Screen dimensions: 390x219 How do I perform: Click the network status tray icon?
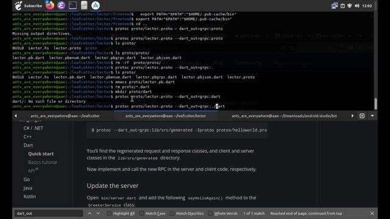[335, 5]
